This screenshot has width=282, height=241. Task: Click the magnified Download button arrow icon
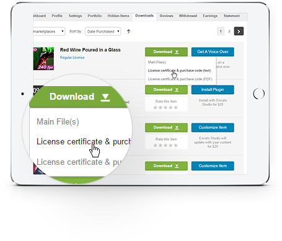(x=105, y=97)
